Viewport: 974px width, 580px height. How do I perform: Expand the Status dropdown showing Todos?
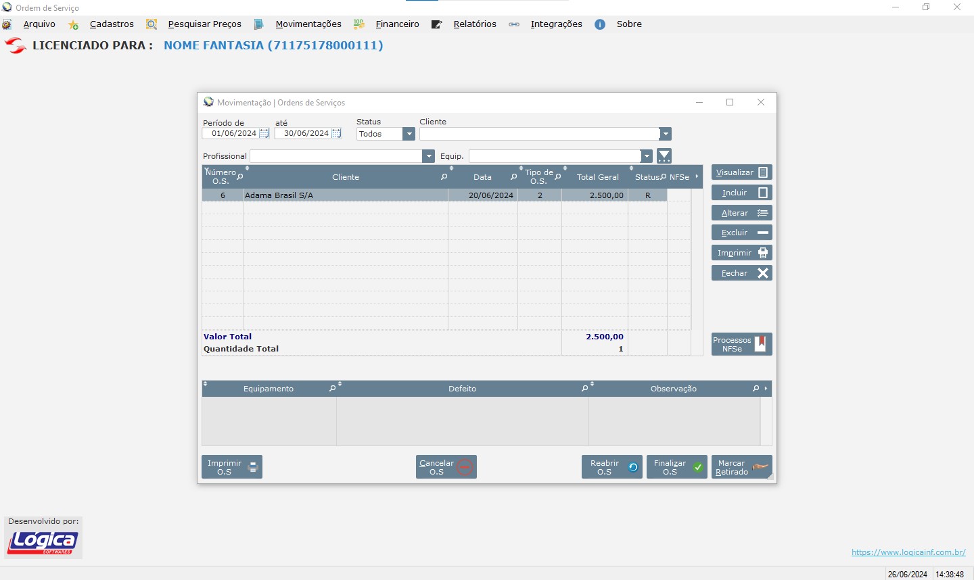pos(409,134)
